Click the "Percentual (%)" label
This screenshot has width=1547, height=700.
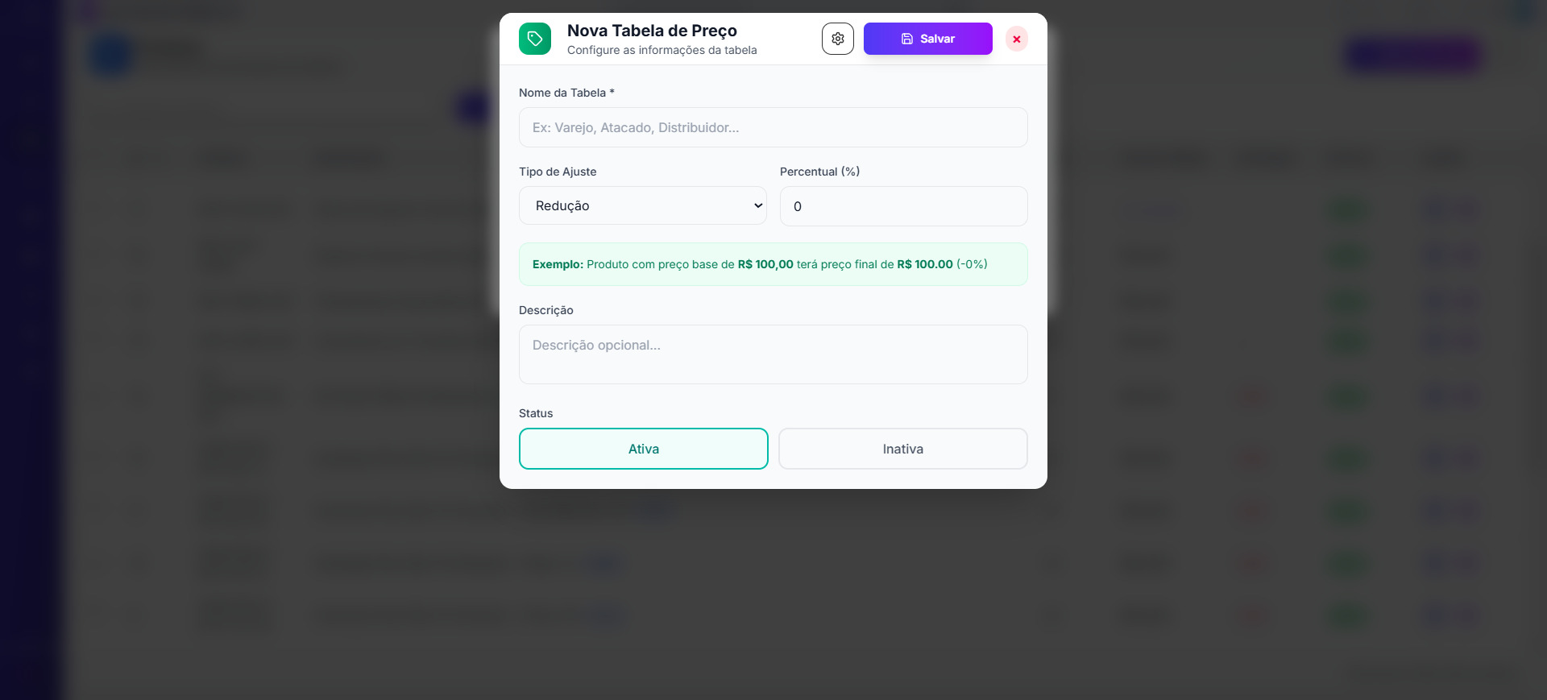pyautogui.click(x=819, y=172)
